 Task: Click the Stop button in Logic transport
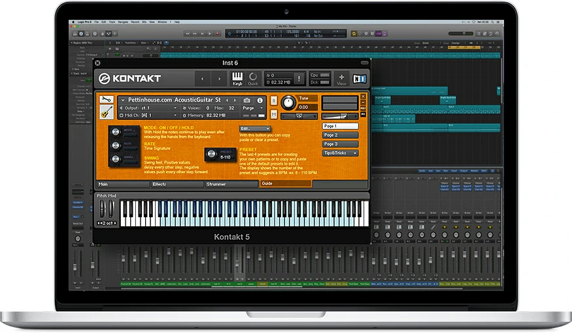[x=202, y=33]
